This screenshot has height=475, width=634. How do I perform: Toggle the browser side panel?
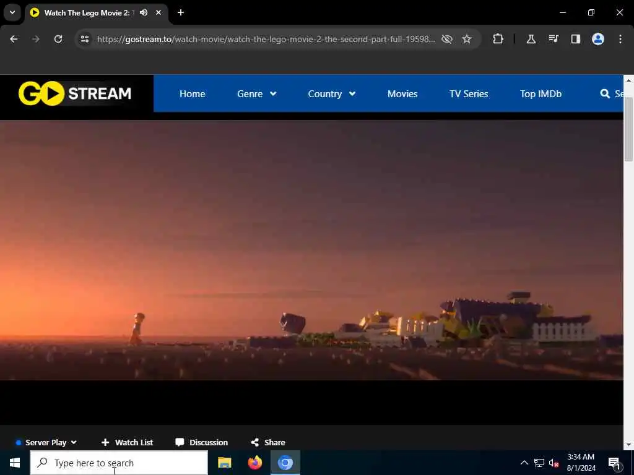(575, 39)
